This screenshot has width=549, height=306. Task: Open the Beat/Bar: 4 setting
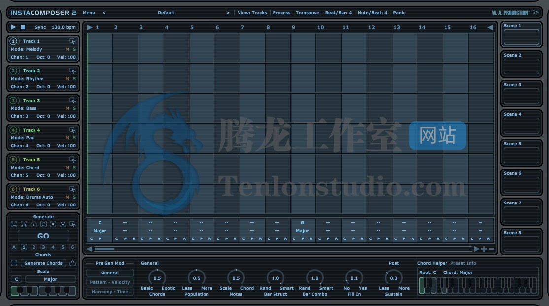pyautogui.click(x=338, y=13)
